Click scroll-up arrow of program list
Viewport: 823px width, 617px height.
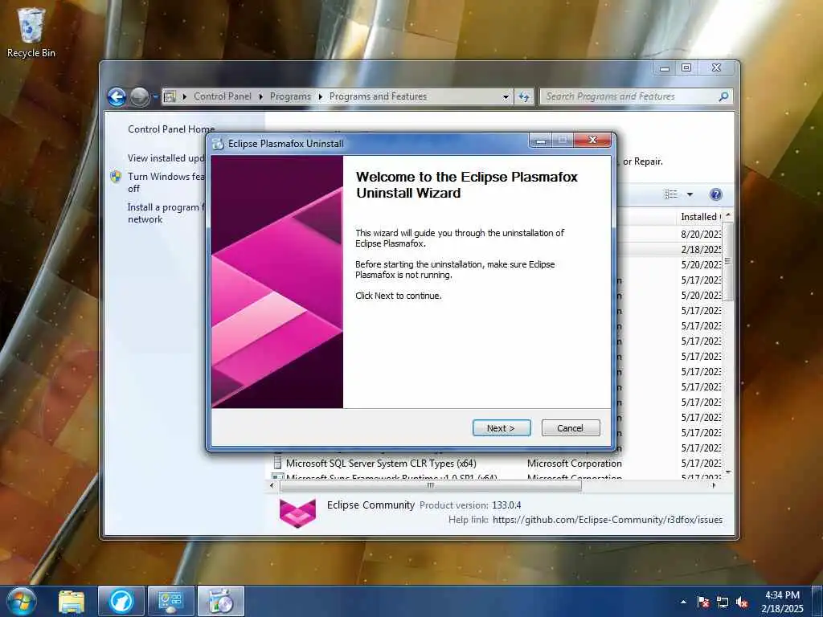(728, 215)
